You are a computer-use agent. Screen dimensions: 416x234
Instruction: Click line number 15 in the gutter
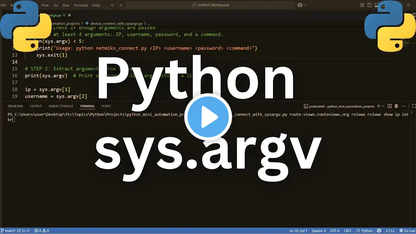click(x=15, y=69)
